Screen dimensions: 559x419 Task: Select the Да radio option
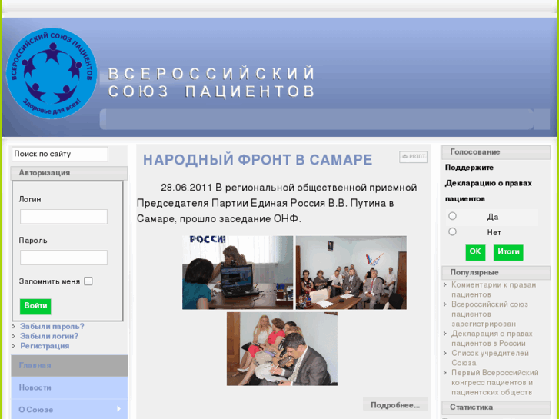click(x=452, y=216)
